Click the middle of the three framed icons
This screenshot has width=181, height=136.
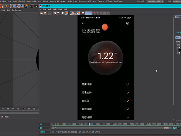click(75, 13)
